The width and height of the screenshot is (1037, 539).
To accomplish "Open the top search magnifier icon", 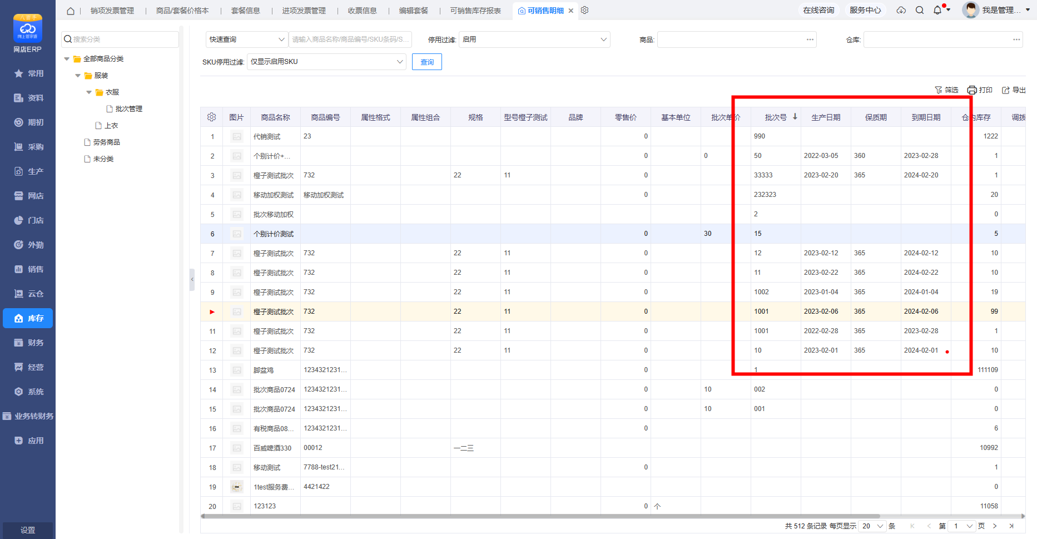I will 920,10.
